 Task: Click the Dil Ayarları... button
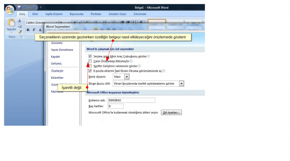coord(171,112)
